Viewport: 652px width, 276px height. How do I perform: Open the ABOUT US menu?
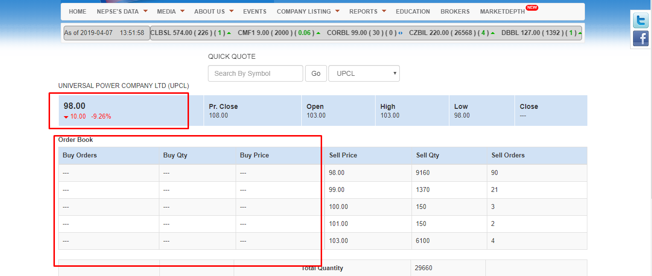tap(214, 11)
